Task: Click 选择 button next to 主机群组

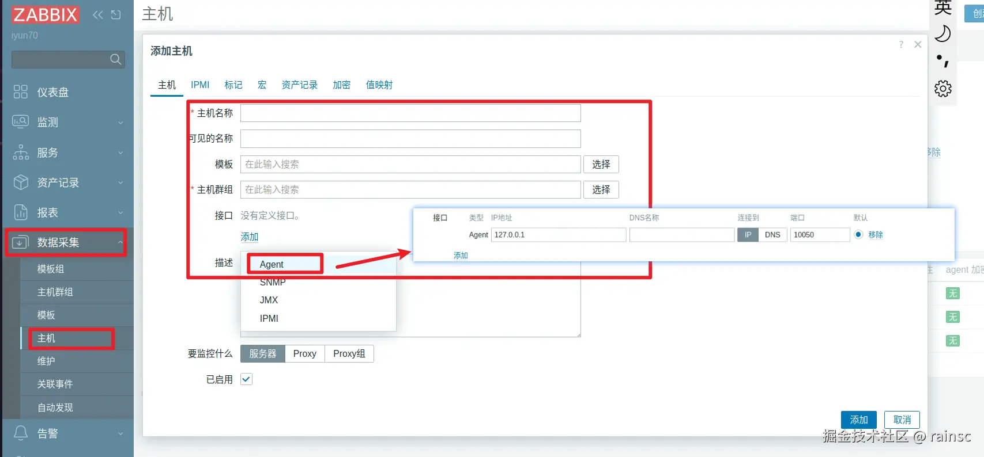Action: point(601,189)
